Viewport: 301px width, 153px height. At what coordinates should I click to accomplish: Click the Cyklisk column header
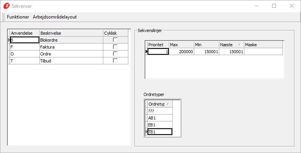(116, 33)
